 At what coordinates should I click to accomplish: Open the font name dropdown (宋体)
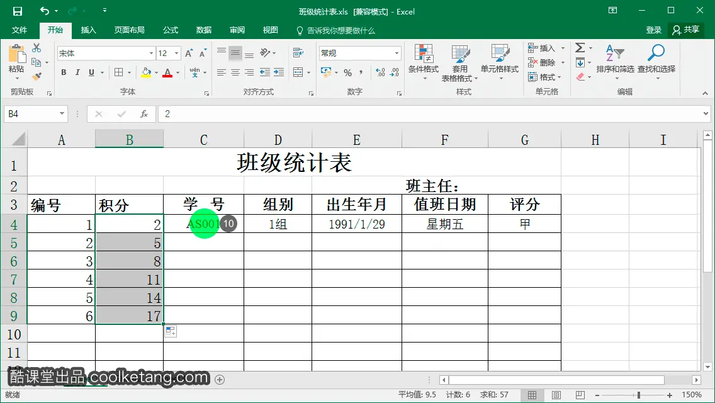point(151,54)
